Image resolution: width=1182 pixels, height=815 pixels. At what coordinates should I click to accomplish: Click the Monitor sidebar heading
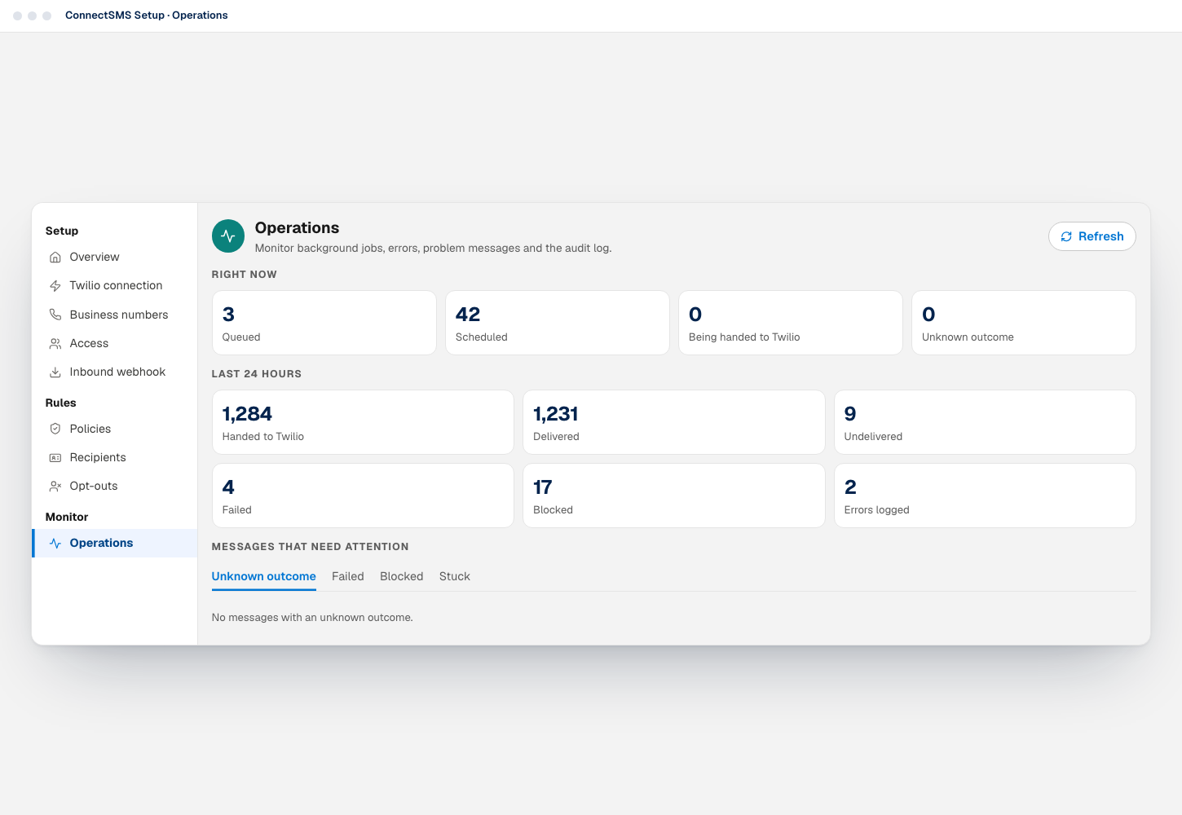coord(67,518)
